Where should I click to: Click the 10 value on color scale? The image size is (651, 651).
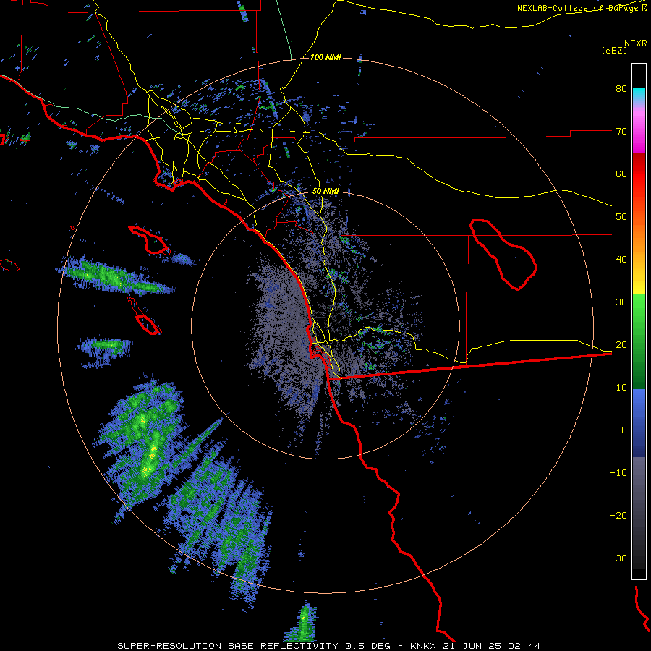(621, 388)
